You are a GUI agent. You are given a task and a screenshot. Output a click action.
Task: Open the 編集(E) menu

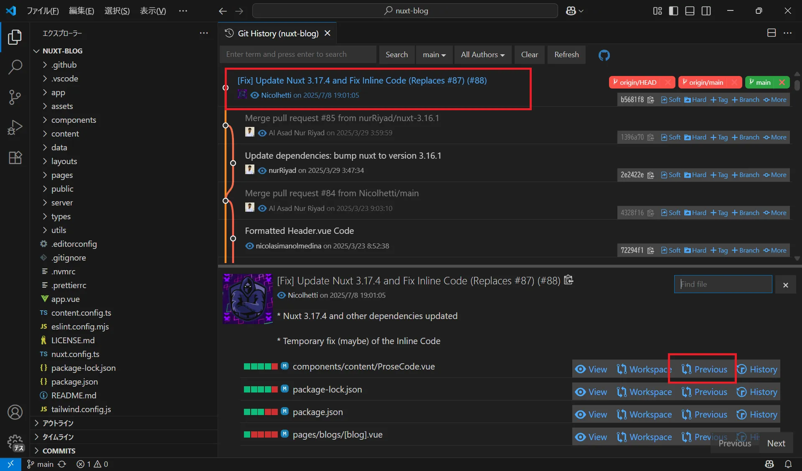pos(81,11)
